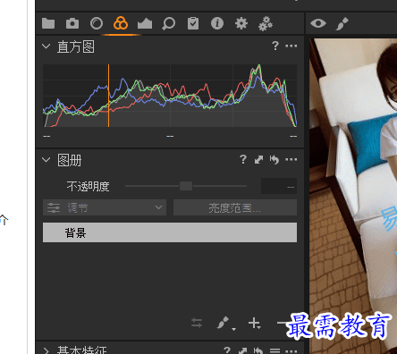
Task: Collapse the 直方图 histogram panel
Action: click(46, 46)
